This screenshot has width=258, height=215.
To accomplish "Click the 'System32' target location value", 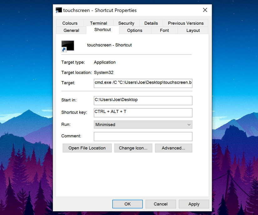I will [104, 72].
